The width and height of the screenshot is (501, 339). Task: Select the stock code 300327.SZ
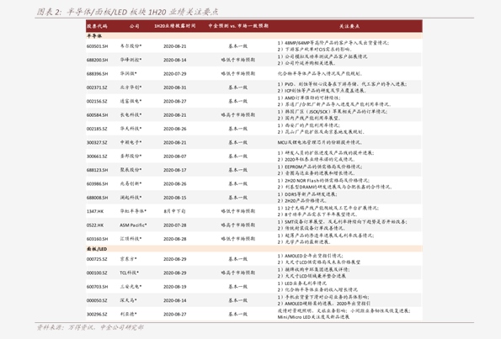click(x=97, y=143)
